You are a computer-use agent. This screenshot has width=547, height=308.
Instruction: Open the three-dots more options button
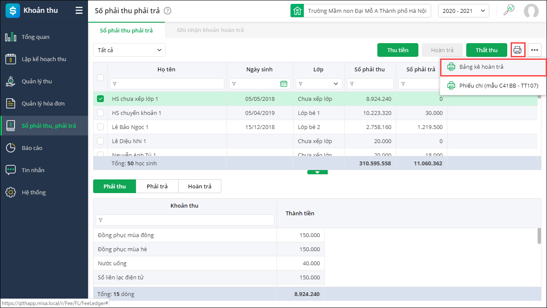(535, 50)
